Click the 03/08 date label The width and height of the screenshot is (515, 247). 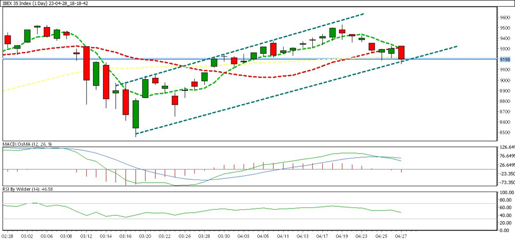click(x=67, y=235)
